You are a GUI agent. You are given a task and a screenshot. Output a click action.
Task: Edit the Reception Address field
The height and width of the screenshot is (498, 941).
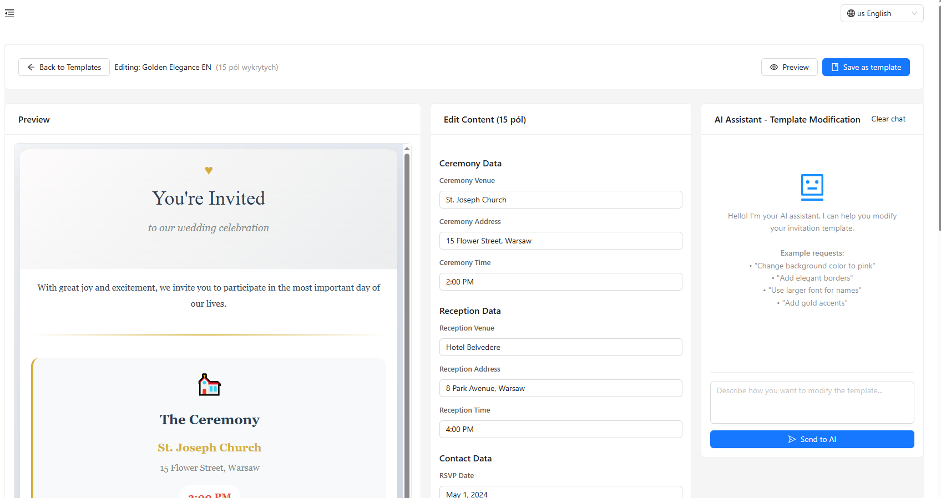560,388
